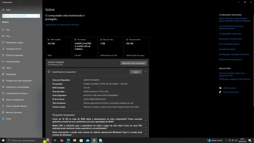
Task: Click the search magnifier icon in settings
Action: coord(38,16)
